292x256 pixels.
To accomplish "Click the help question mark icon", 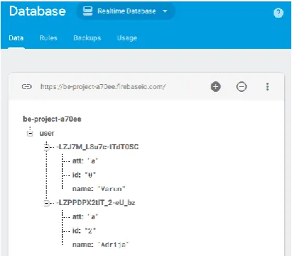I will 279,13.
